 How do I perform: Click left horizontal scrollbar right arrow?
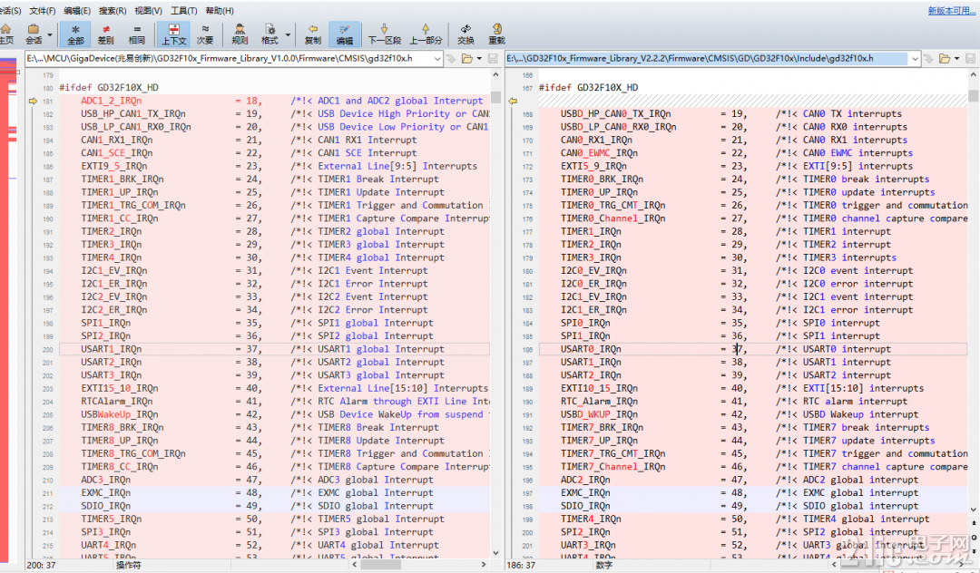pos(485,564)
